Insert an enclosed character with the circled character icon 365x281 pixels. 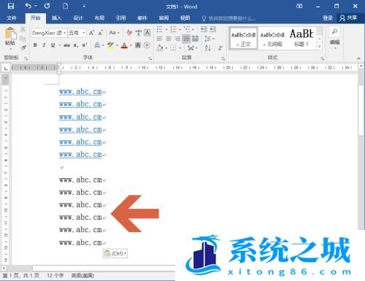click(147, 45)
